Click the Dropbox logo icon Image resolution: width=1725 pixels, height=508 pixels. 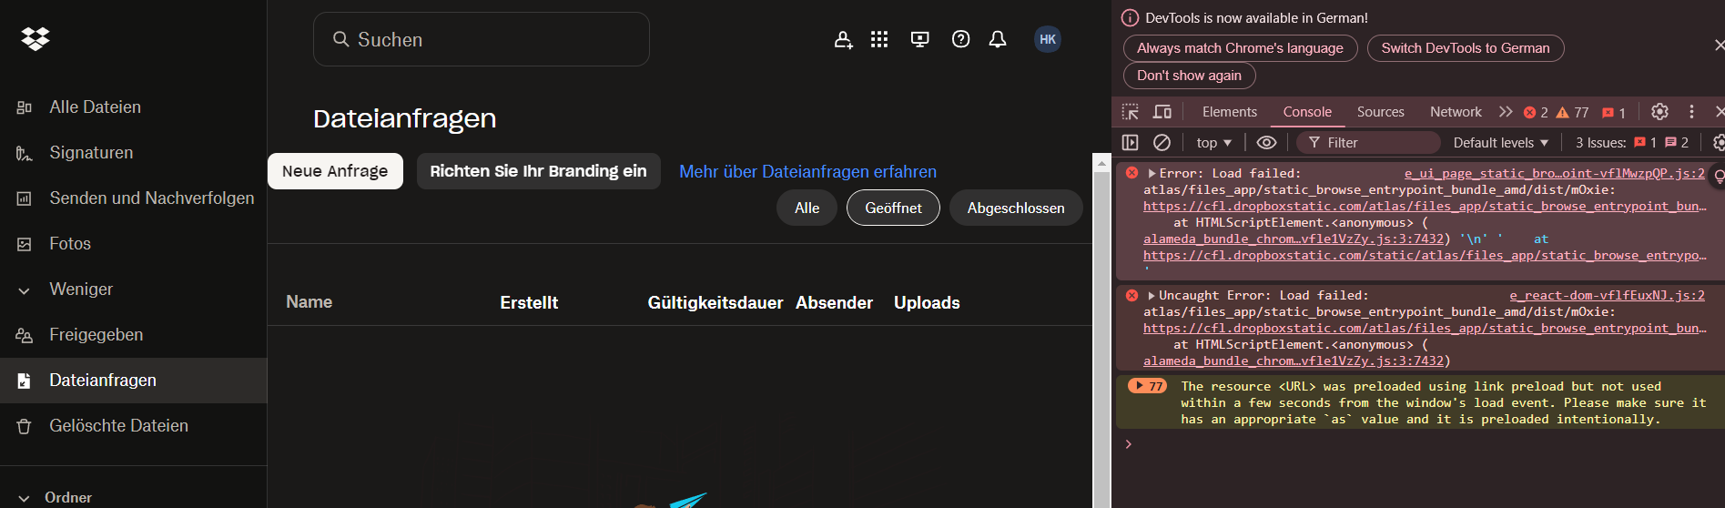(x=36, y=38)
